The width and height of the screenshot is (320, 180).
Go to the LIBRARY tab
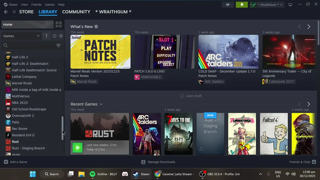pyautogui.click(x=48, y=12)
